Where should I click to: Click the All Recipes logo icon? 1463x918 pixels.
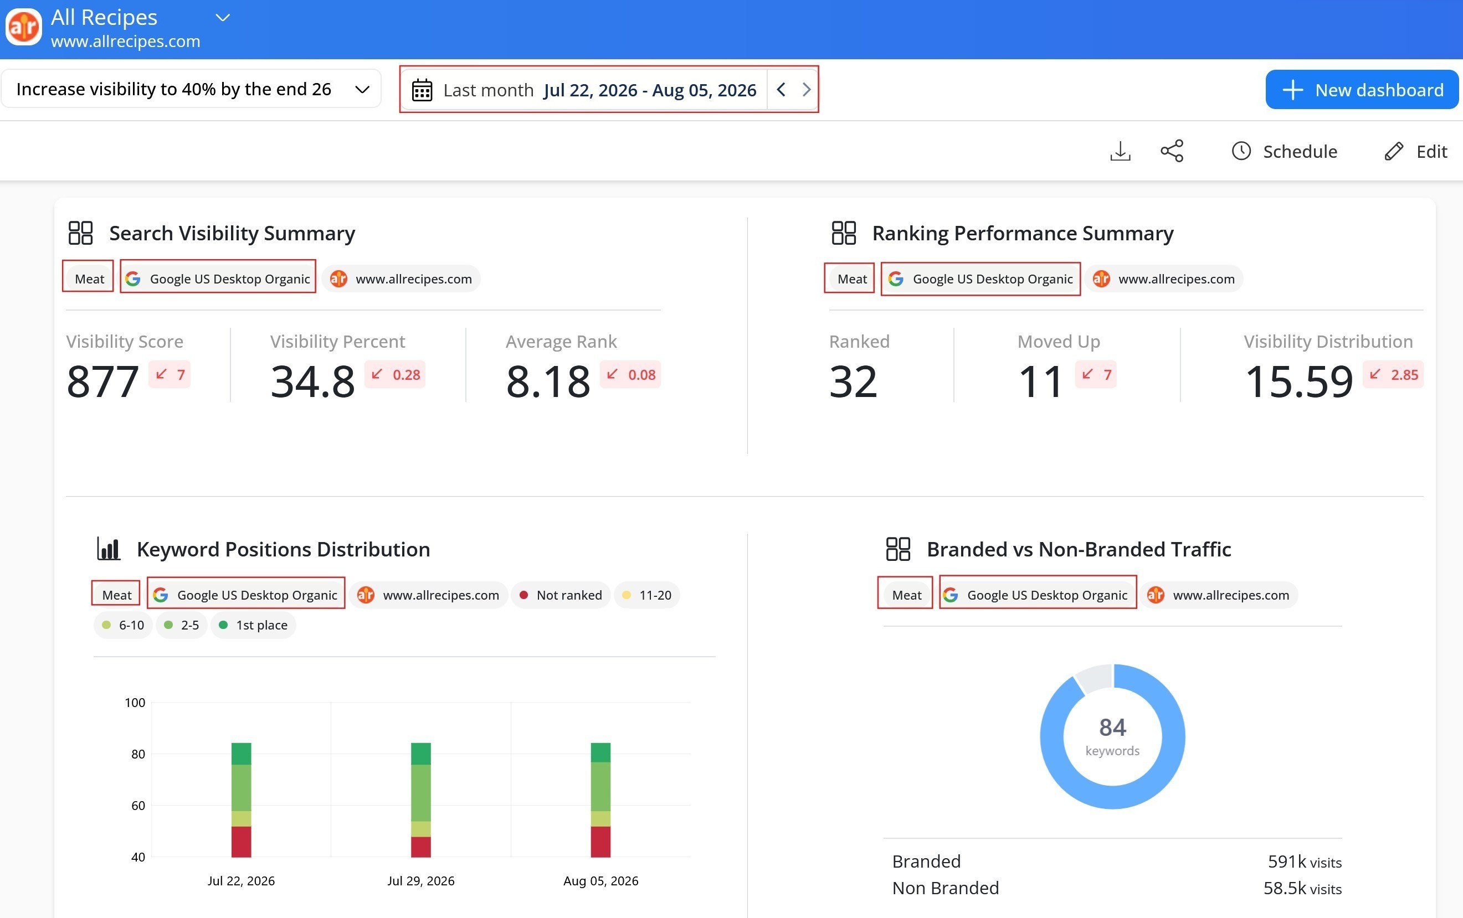pyautogui.click(x=24, y=27)
